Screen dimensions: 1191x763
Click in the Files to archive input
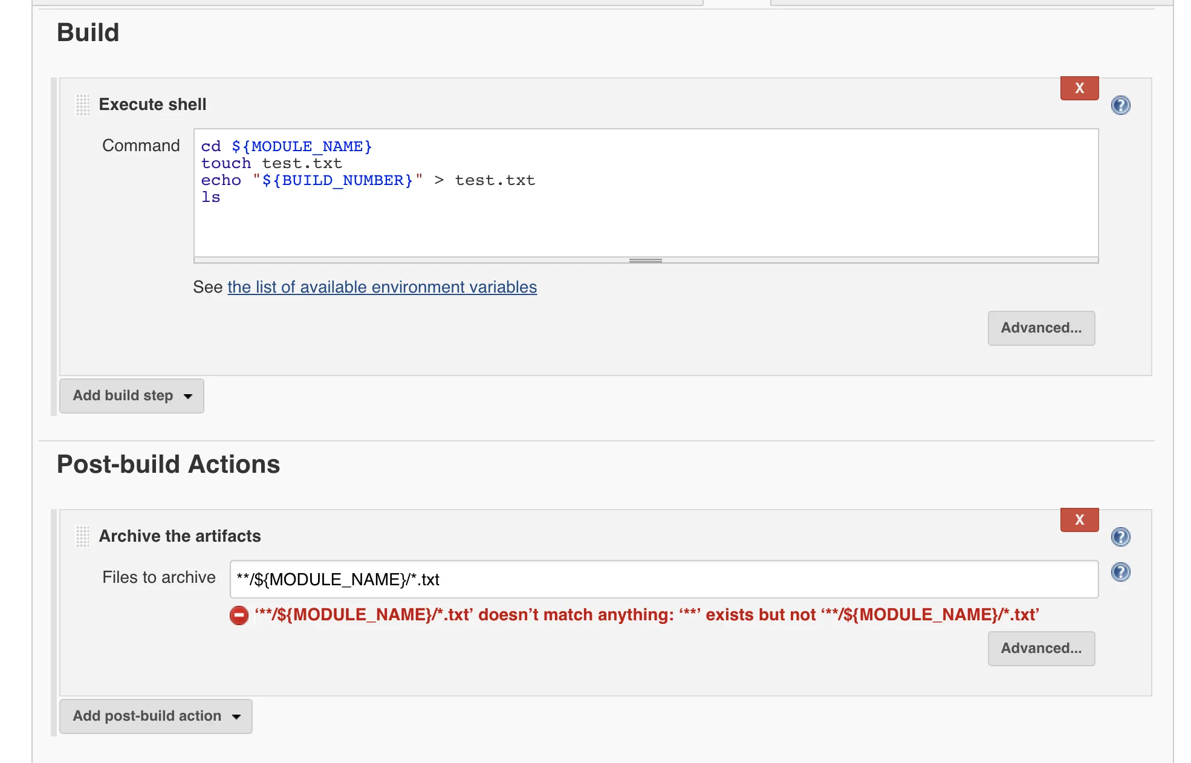click(663, 580)
